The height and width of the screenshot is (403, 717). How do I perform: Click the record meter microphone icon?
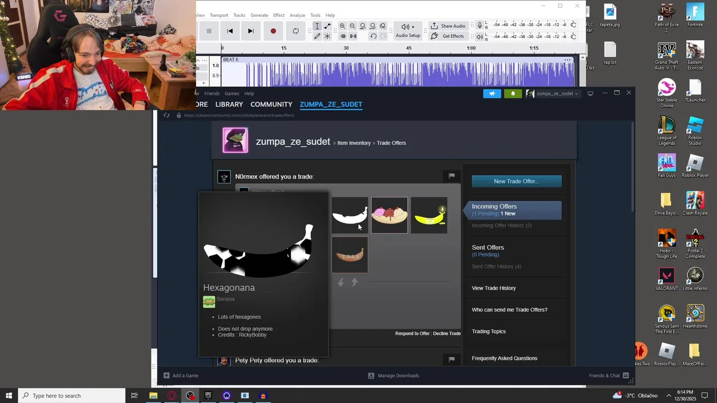[x=479, y=25]
